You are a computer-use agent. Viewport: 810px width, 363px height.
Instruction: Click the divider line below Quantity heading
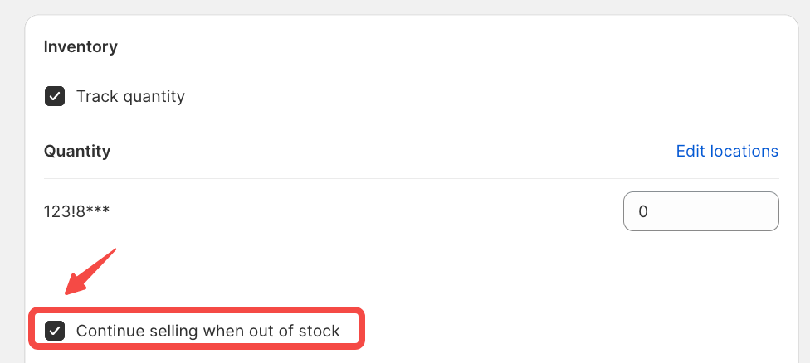click(x=411, y=178)
